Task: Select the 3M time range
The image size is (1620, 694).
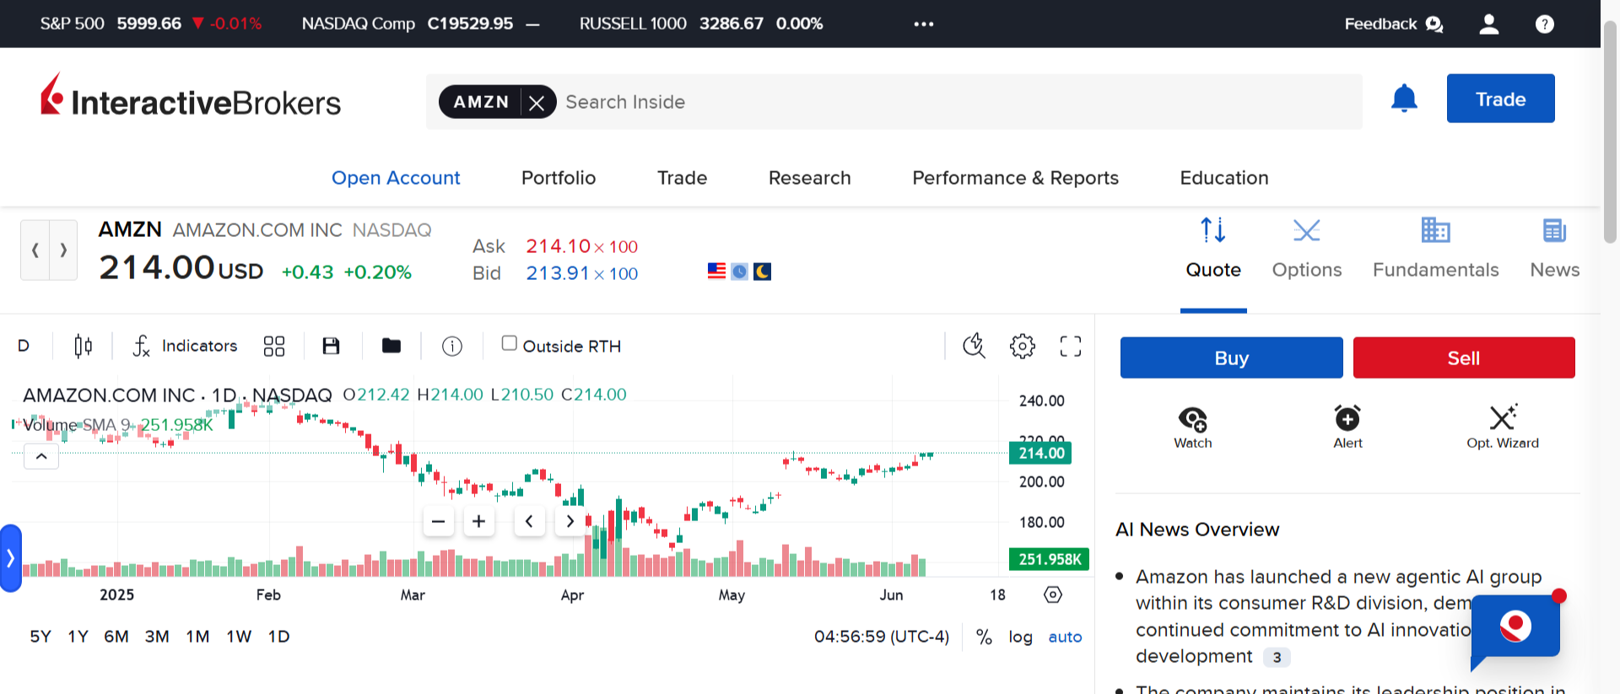Action: [x=157, y=637]
